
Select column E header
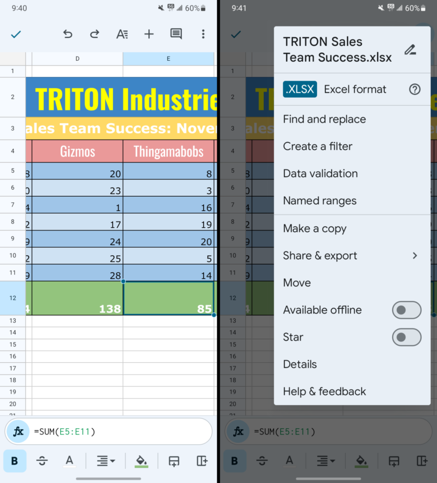(168, 58)
